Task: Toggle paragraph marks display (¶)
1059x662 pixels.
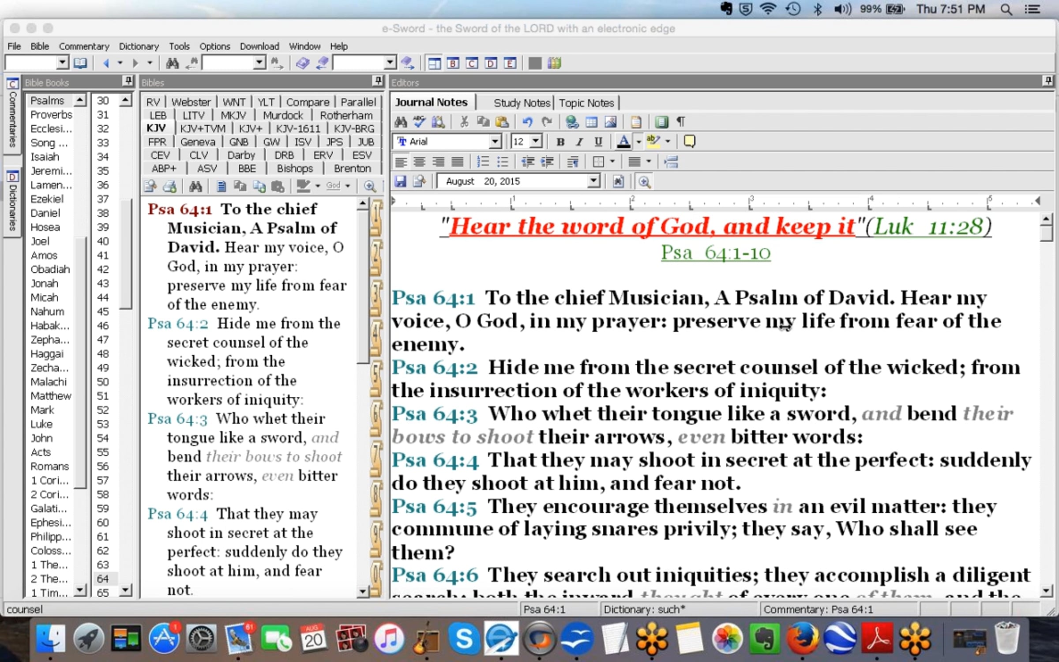Action: coord(681,121)
